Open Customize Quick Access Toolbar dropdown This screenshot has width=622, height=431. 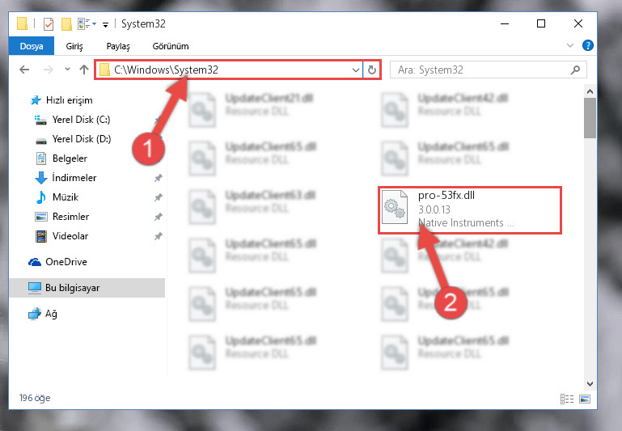(105, 25)
